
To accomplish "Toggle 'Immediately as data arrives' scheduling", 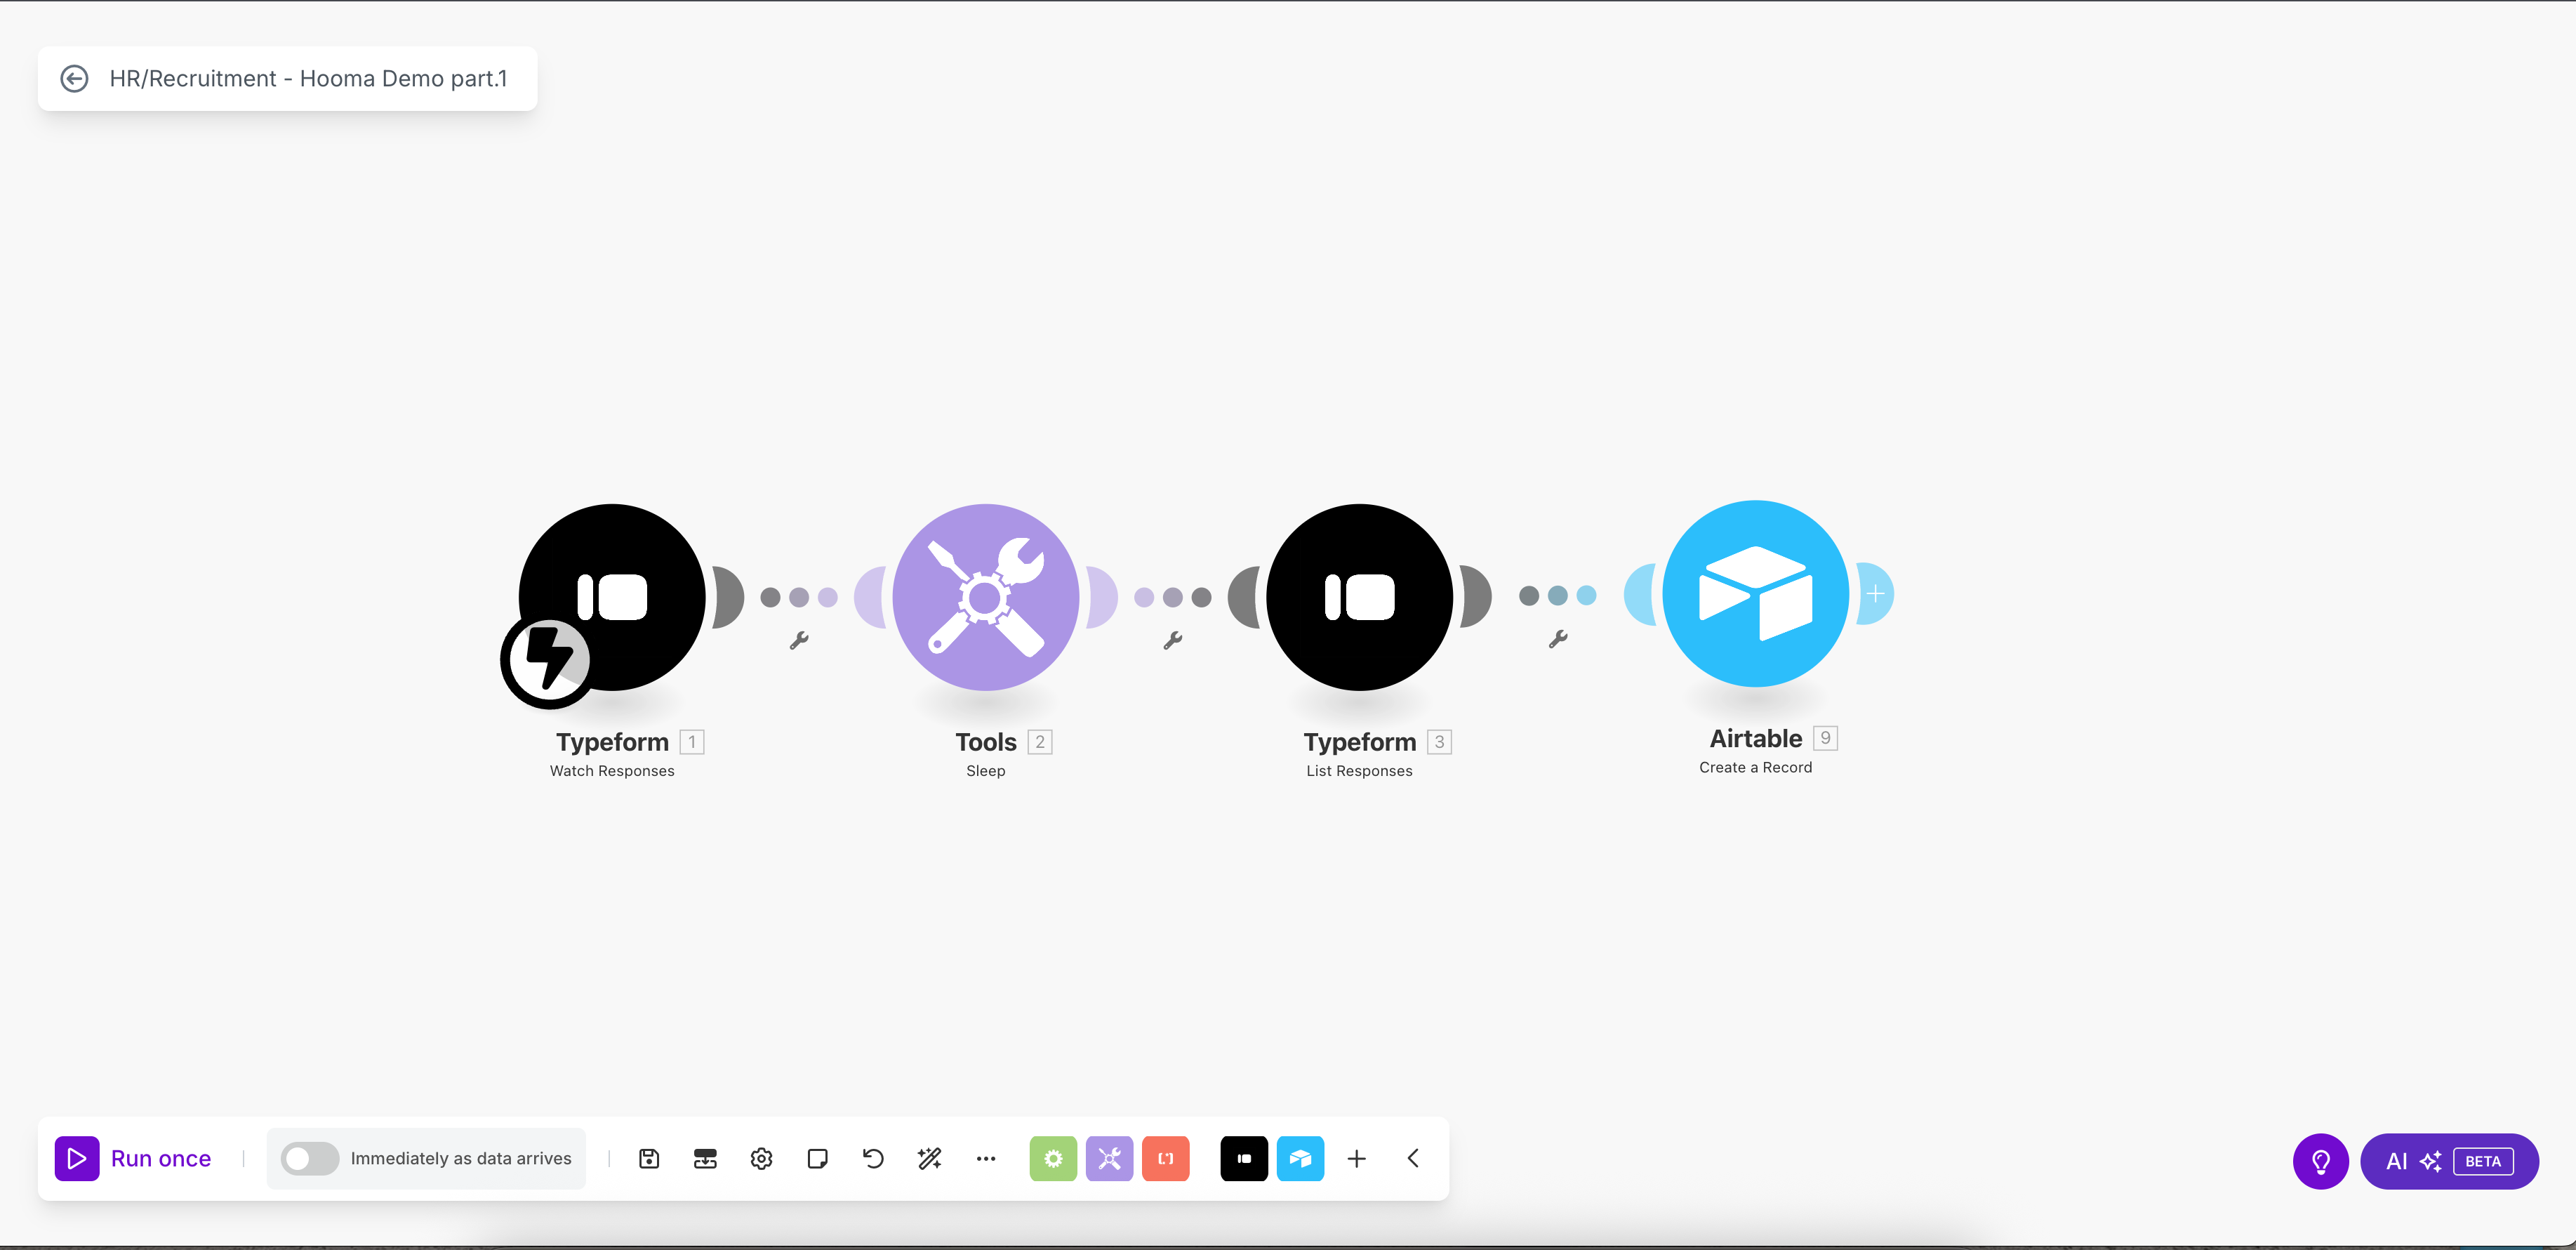I will [310, 1158].
